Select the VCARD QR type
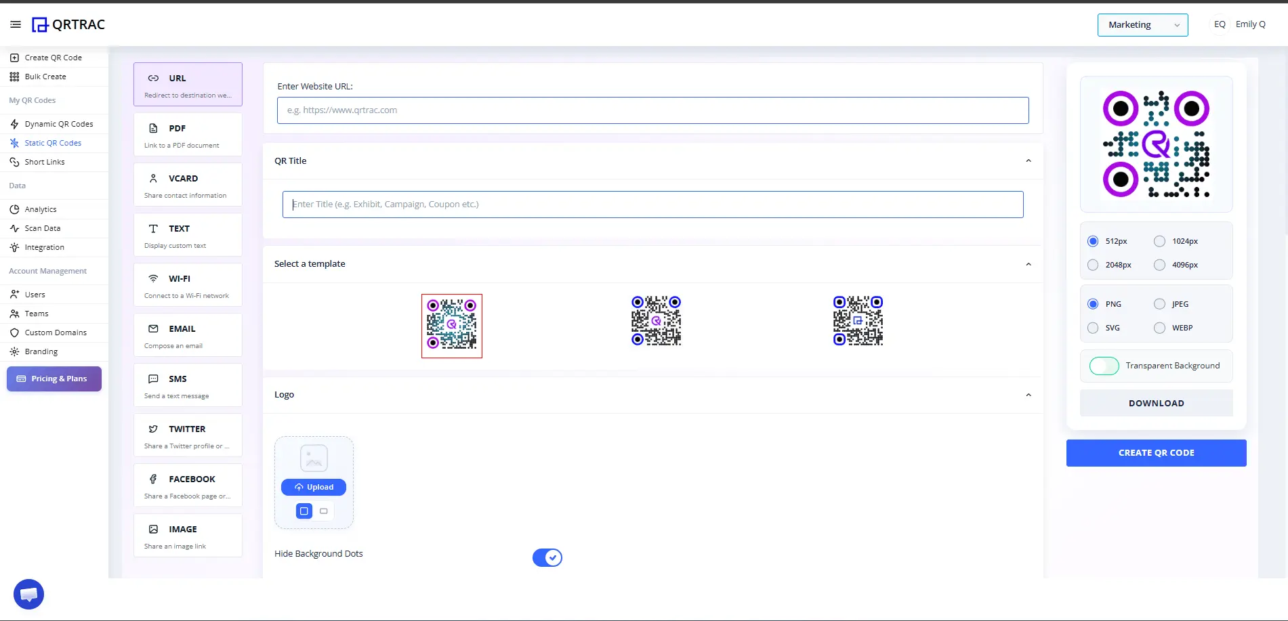1288x621 pixels. point(188,185)
